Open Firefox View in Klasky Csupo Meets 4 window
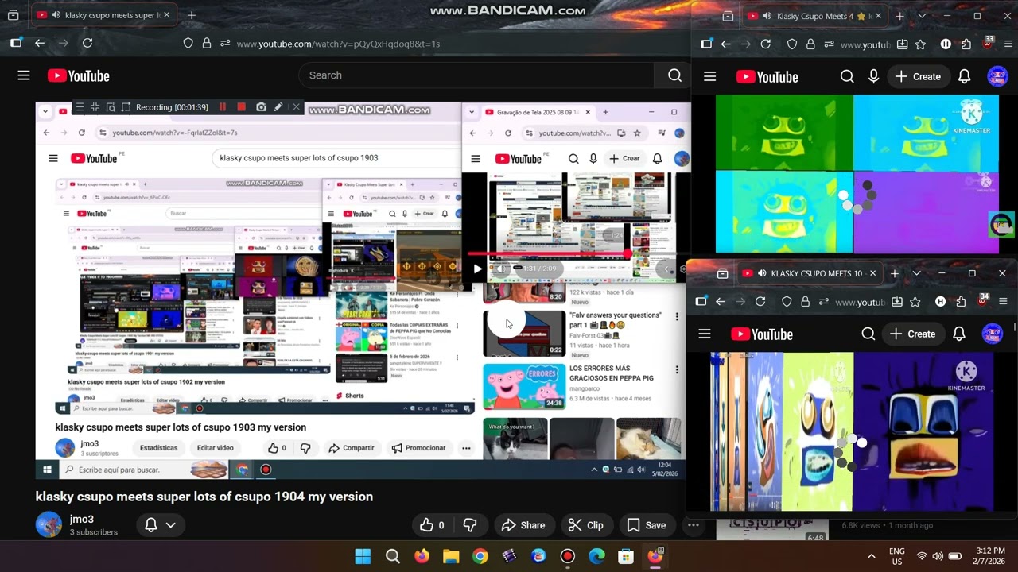The width and height of the screenshot is (1018, 572). tap(728, 16)
